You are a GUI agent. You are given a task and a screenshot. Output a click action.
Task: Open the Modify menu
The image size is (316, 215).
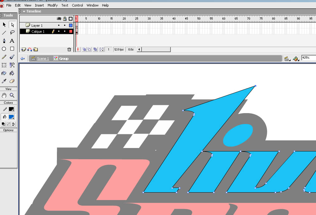(53, 5)
